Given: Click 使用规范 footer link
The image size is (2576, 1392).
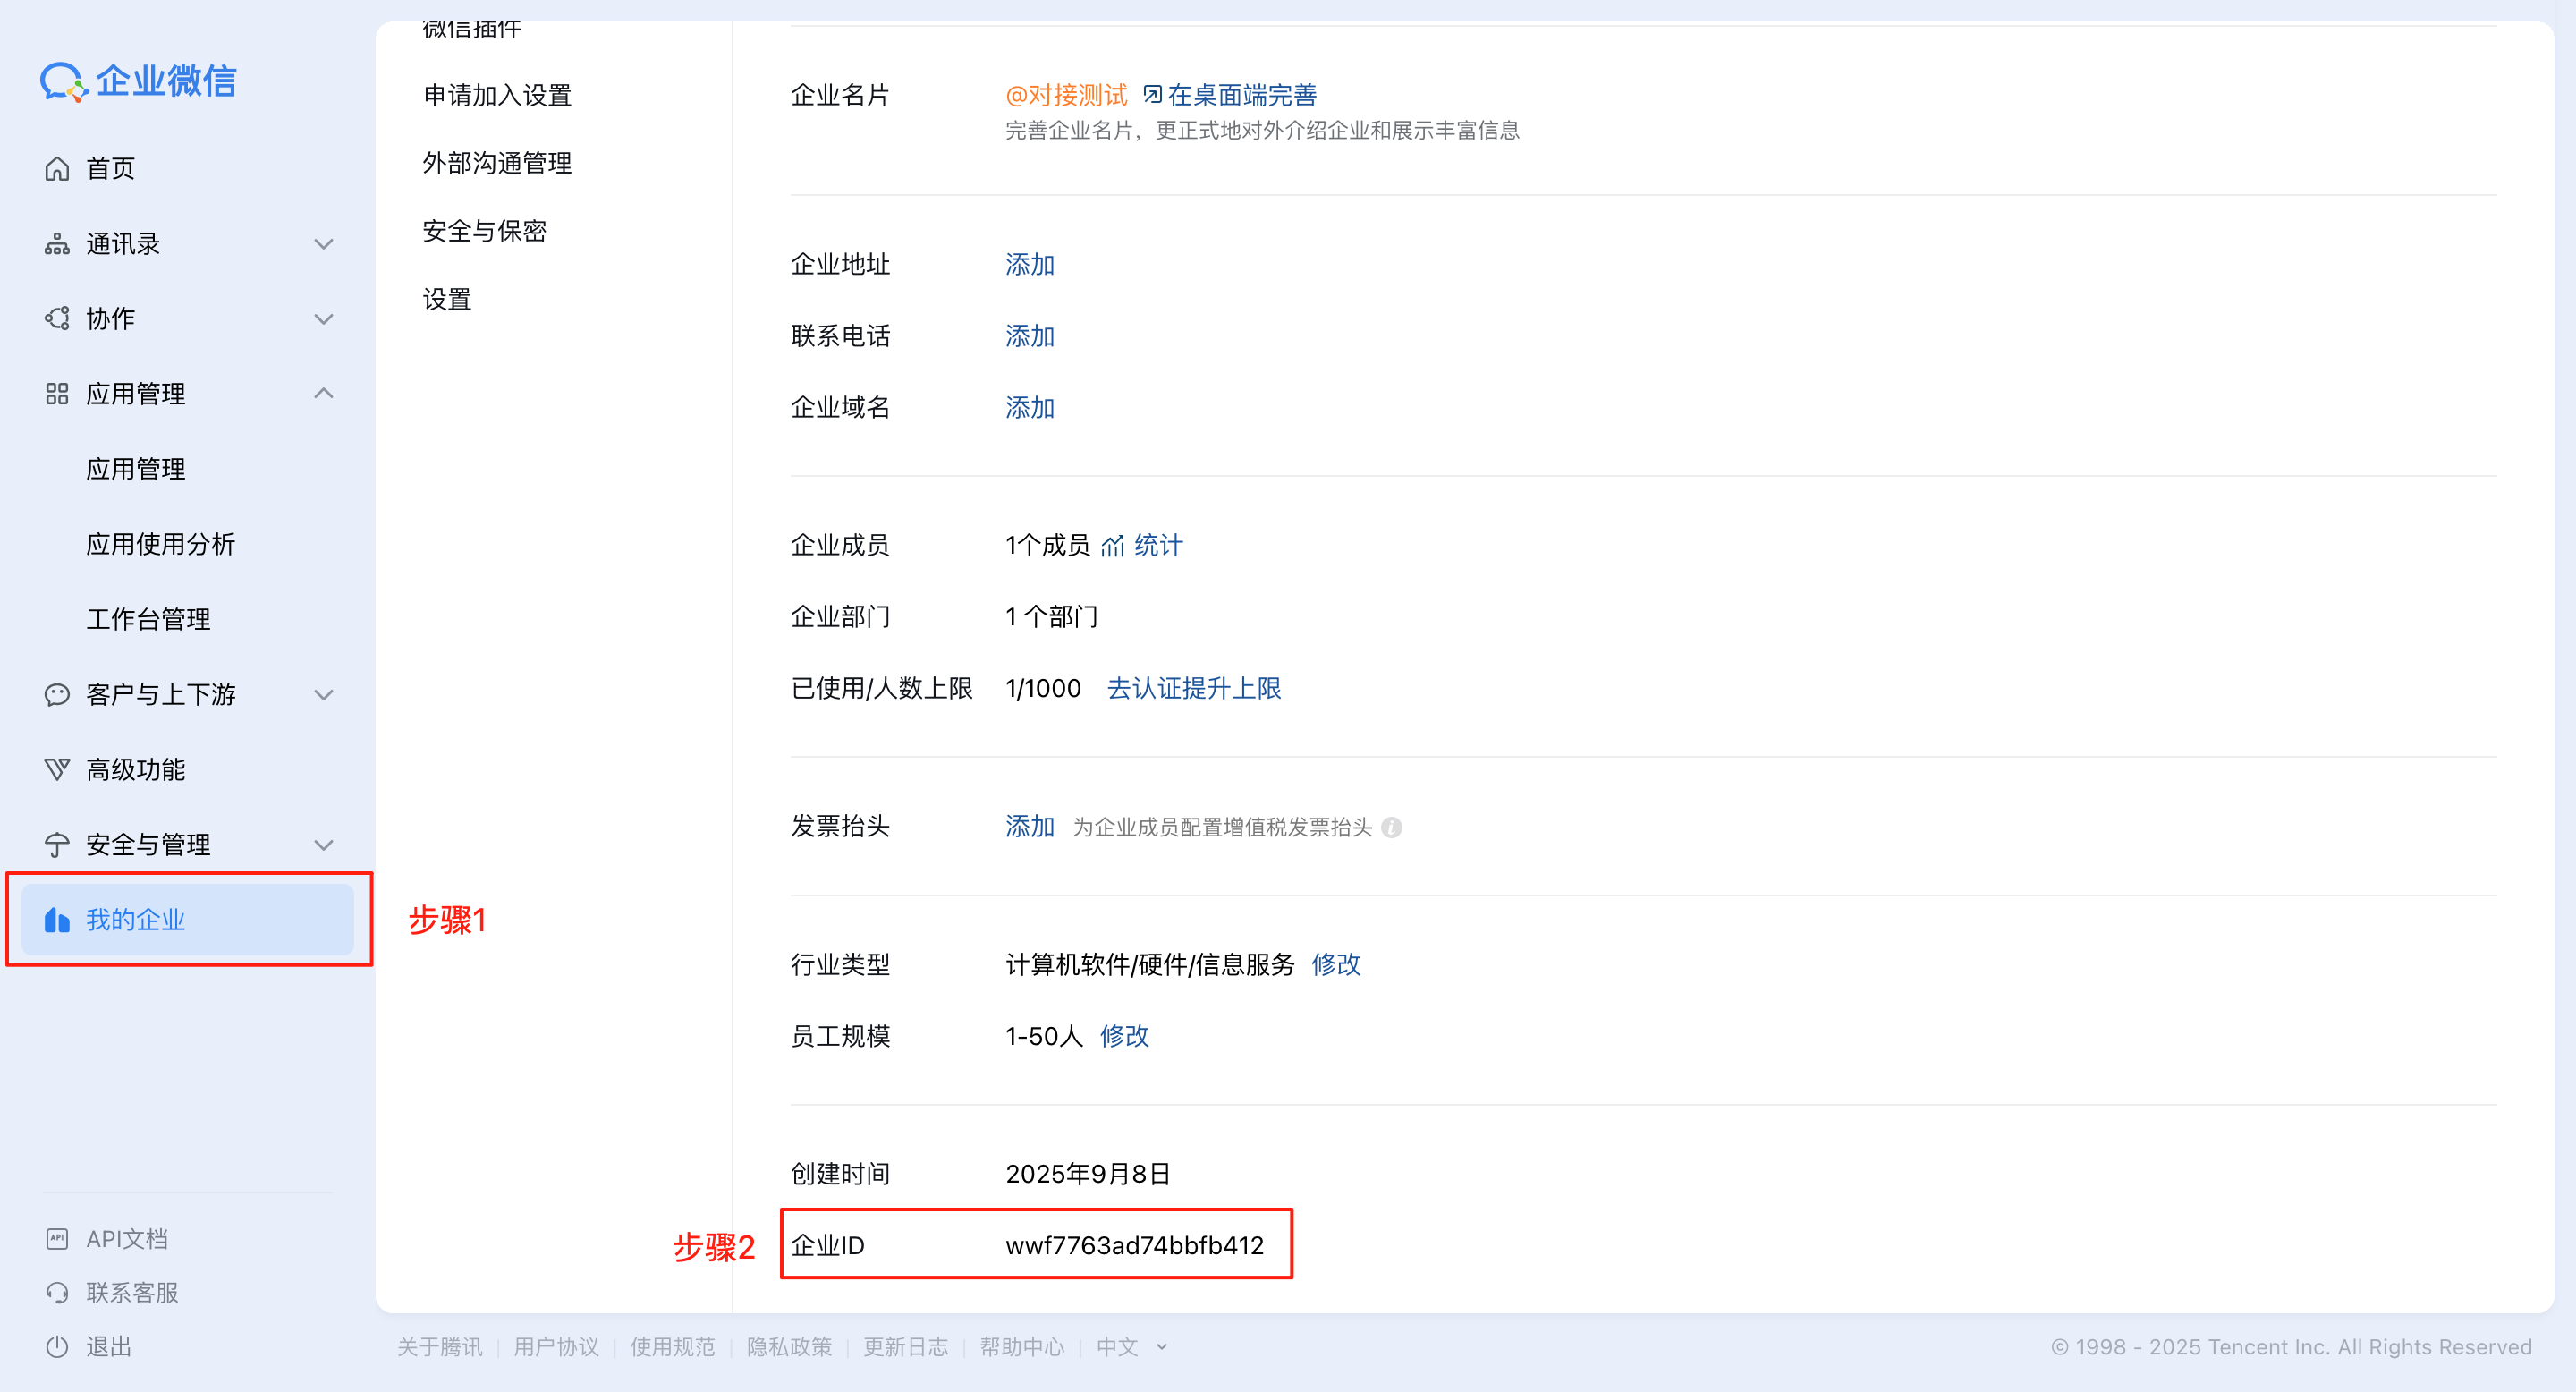Looking at the screenshot, I should [x=673, y=1348].
